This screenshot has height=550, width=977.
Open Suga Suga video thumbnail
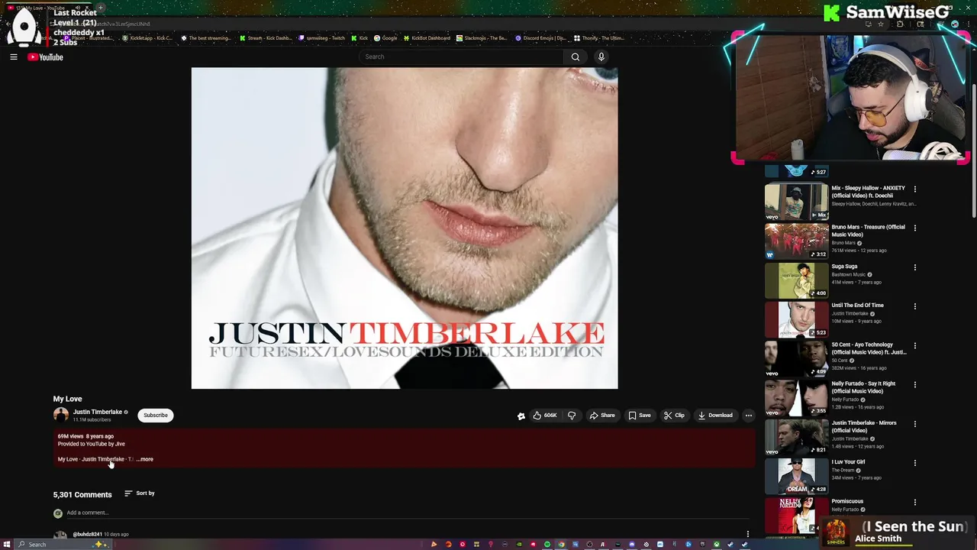pos(796,280)
